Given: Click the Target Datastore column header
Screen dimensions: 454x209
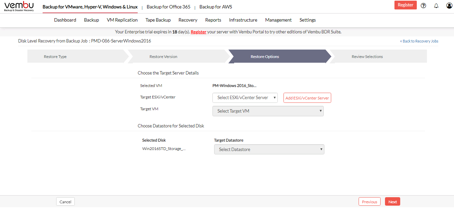Looking at the screenshot, I should click(229, 140).
